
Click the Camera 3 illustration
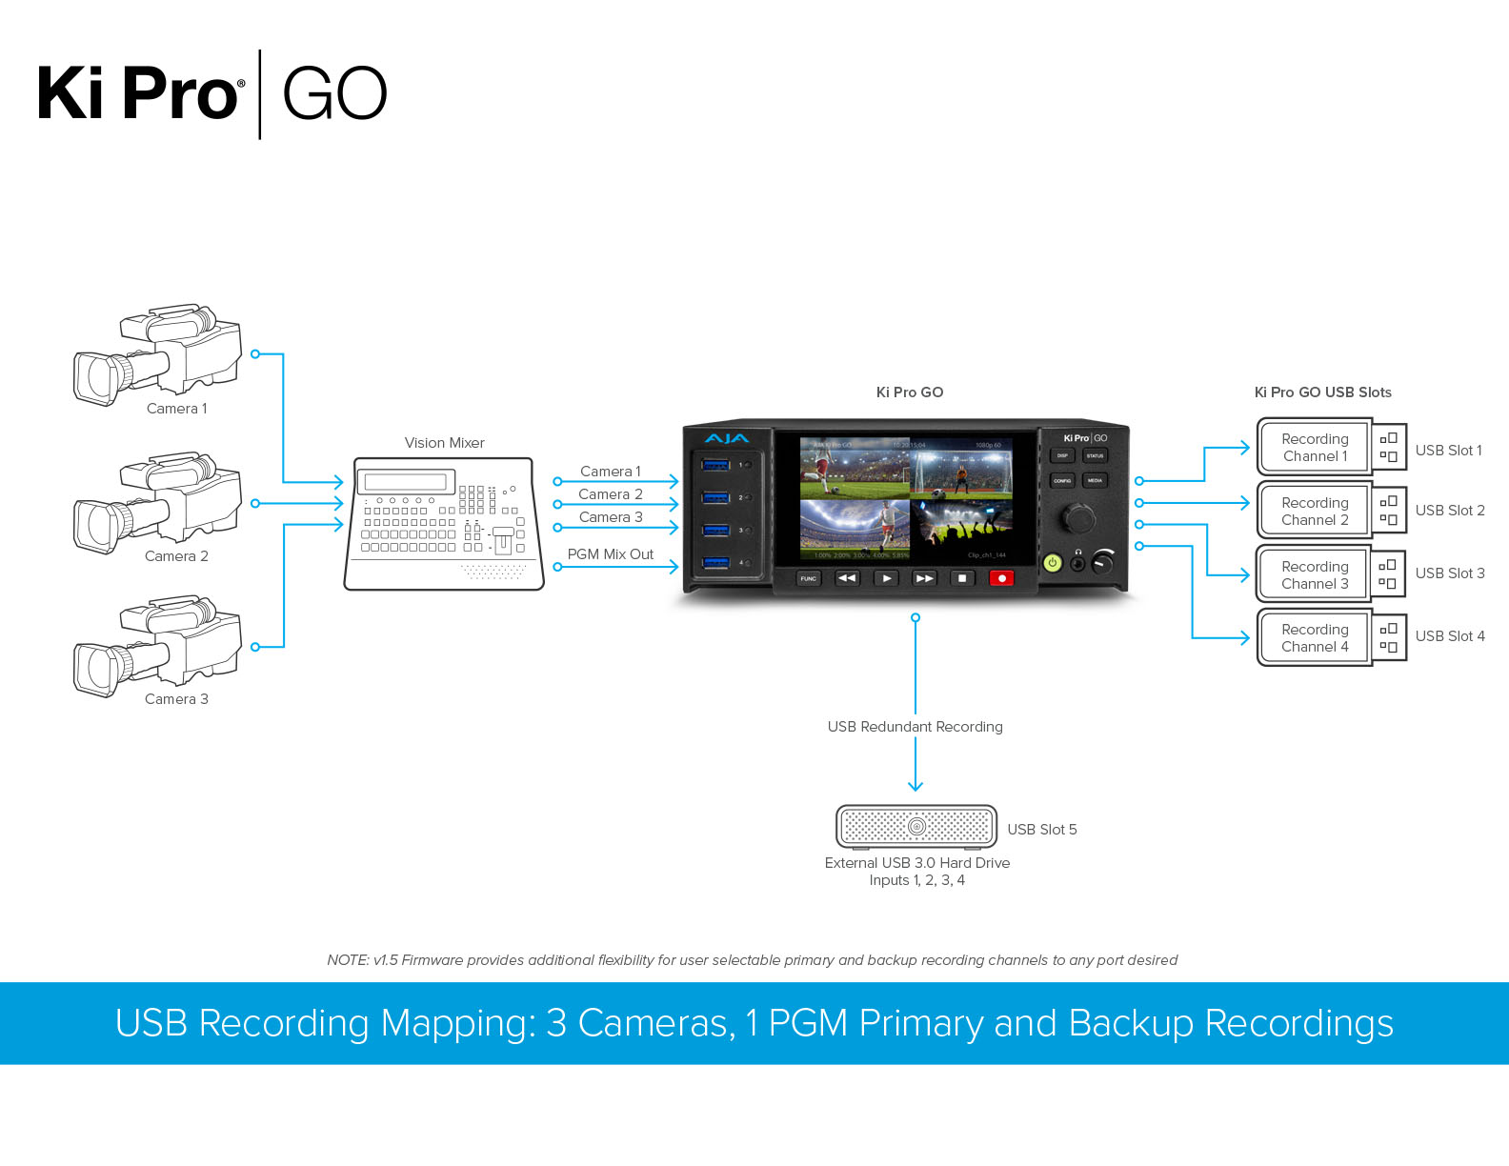click(158, 646)
